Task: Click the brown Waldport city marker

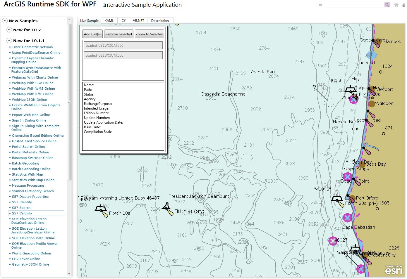Action: (x=372, y=103)
